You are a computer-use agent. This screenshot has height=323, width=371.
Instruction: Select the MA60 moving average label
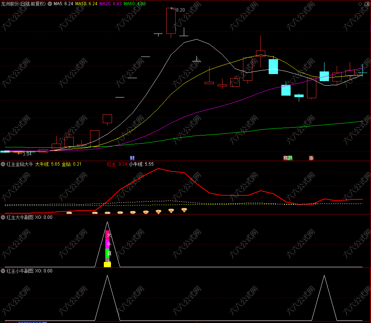pos(134,4)
